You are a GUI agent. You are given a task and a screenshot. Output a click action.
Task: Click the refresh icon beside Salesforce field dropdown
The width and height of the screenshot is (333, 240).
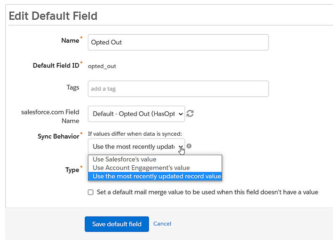point(190,113)
